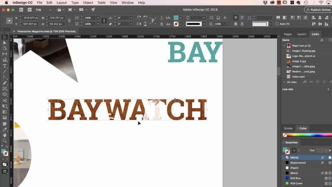Toggle the constrain width and height proportions
332x187 pixels.
click(69, 21)
